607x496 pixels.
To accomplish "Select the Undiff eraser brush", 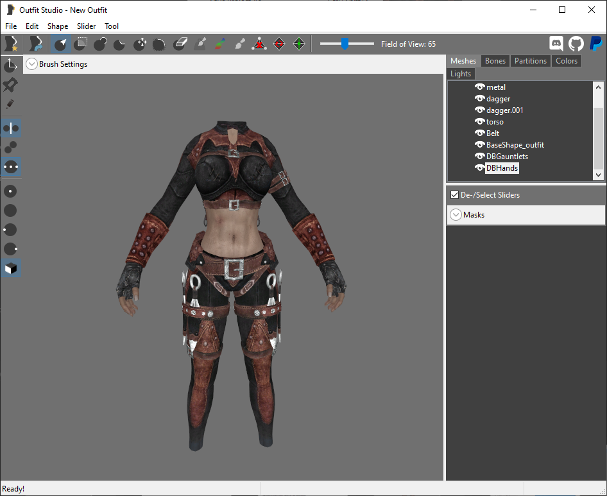I will 180,44.
